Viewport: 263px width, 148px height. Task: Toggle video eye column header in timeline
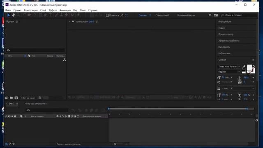[7, 116]
